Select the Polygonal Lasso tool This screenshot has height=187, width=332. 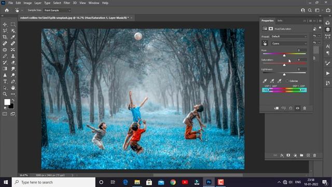pos(5,31)
